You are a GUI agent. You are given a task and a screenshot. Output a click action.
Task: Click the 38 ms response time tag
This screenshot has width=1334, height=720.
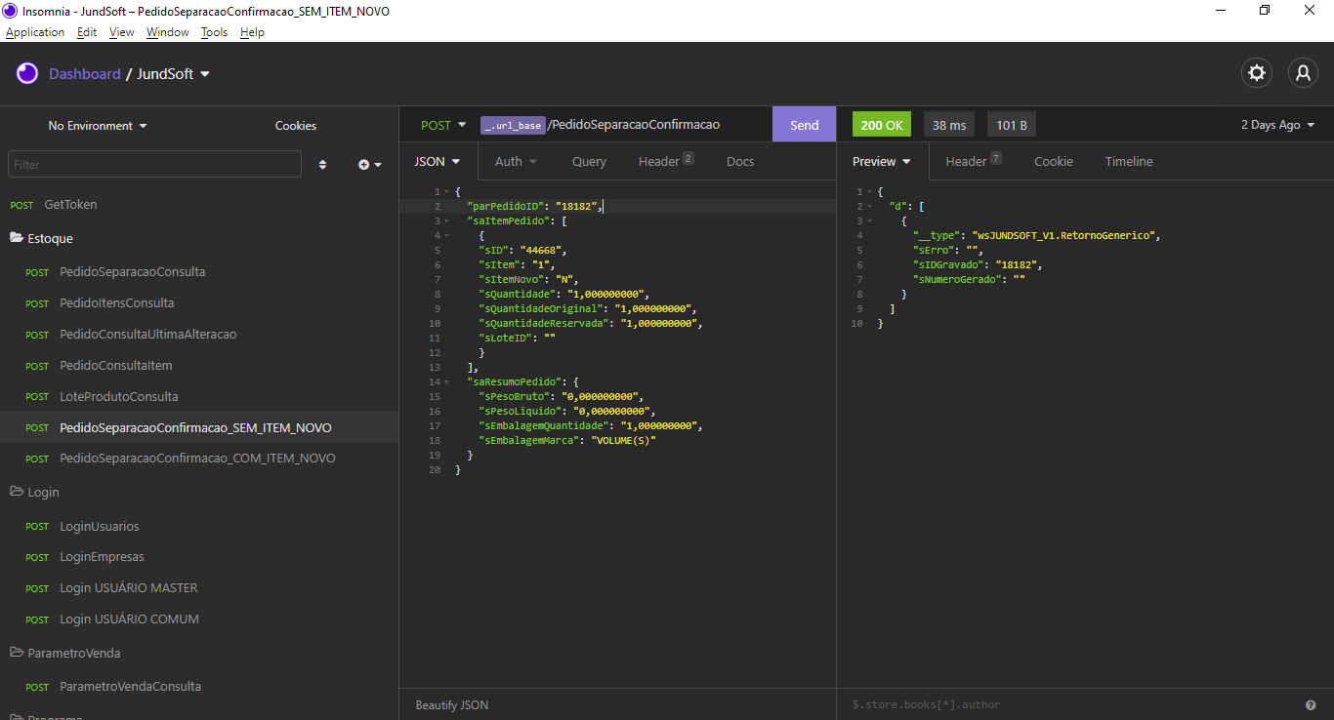click(x=949, y=125)
